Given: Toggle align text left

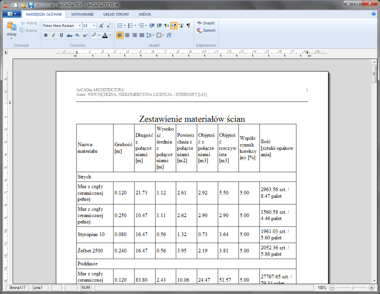Looking at the screenshot, I should click(120, 35).
